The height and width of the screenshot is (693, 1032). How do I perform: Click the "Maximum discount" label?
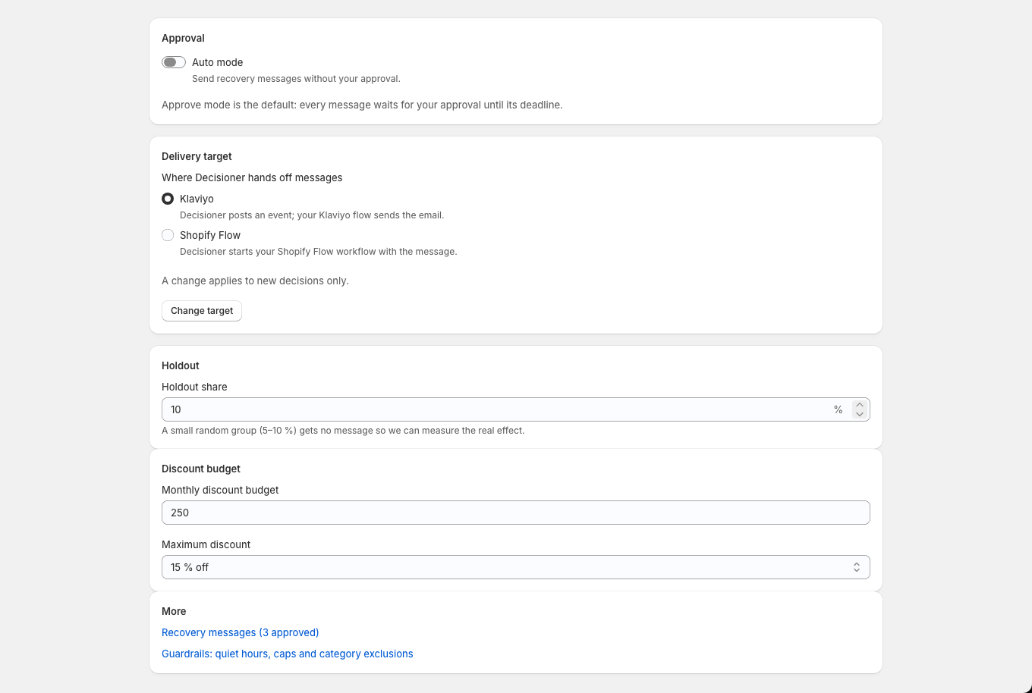click(206, 544)
